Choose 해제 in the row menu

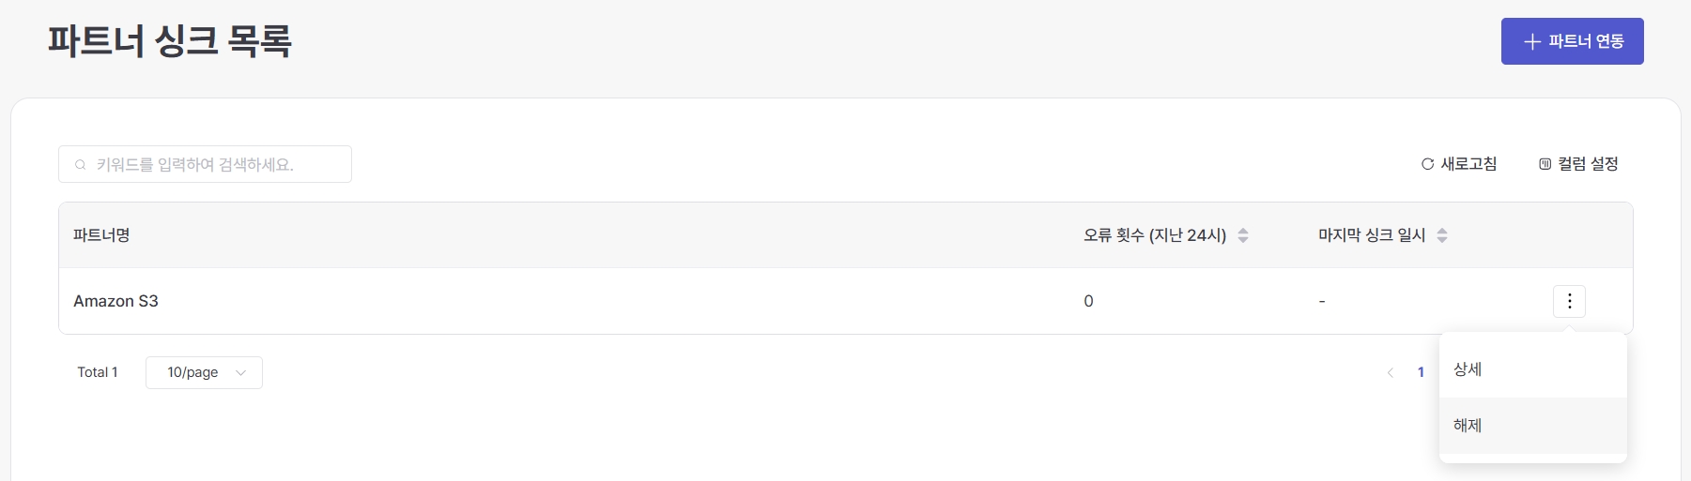(x=1468, y=426)
